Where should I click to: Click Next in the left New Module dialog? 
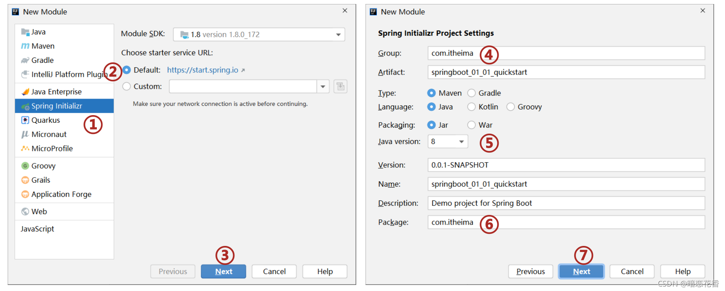coord(224,271)
